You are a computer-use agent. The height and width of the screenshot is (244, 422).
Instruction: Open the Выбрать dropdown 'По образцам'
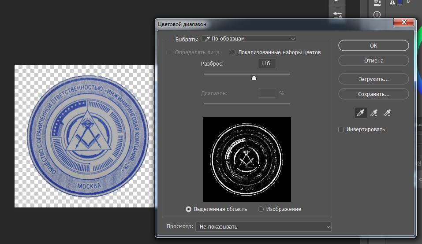249,39
